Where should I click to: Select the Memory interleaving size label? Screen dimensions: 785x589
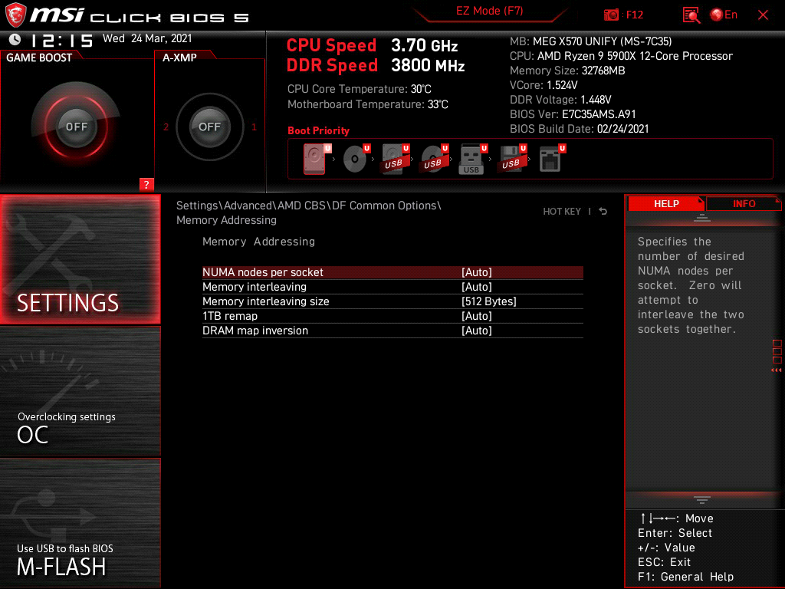(x=266, y=301)
